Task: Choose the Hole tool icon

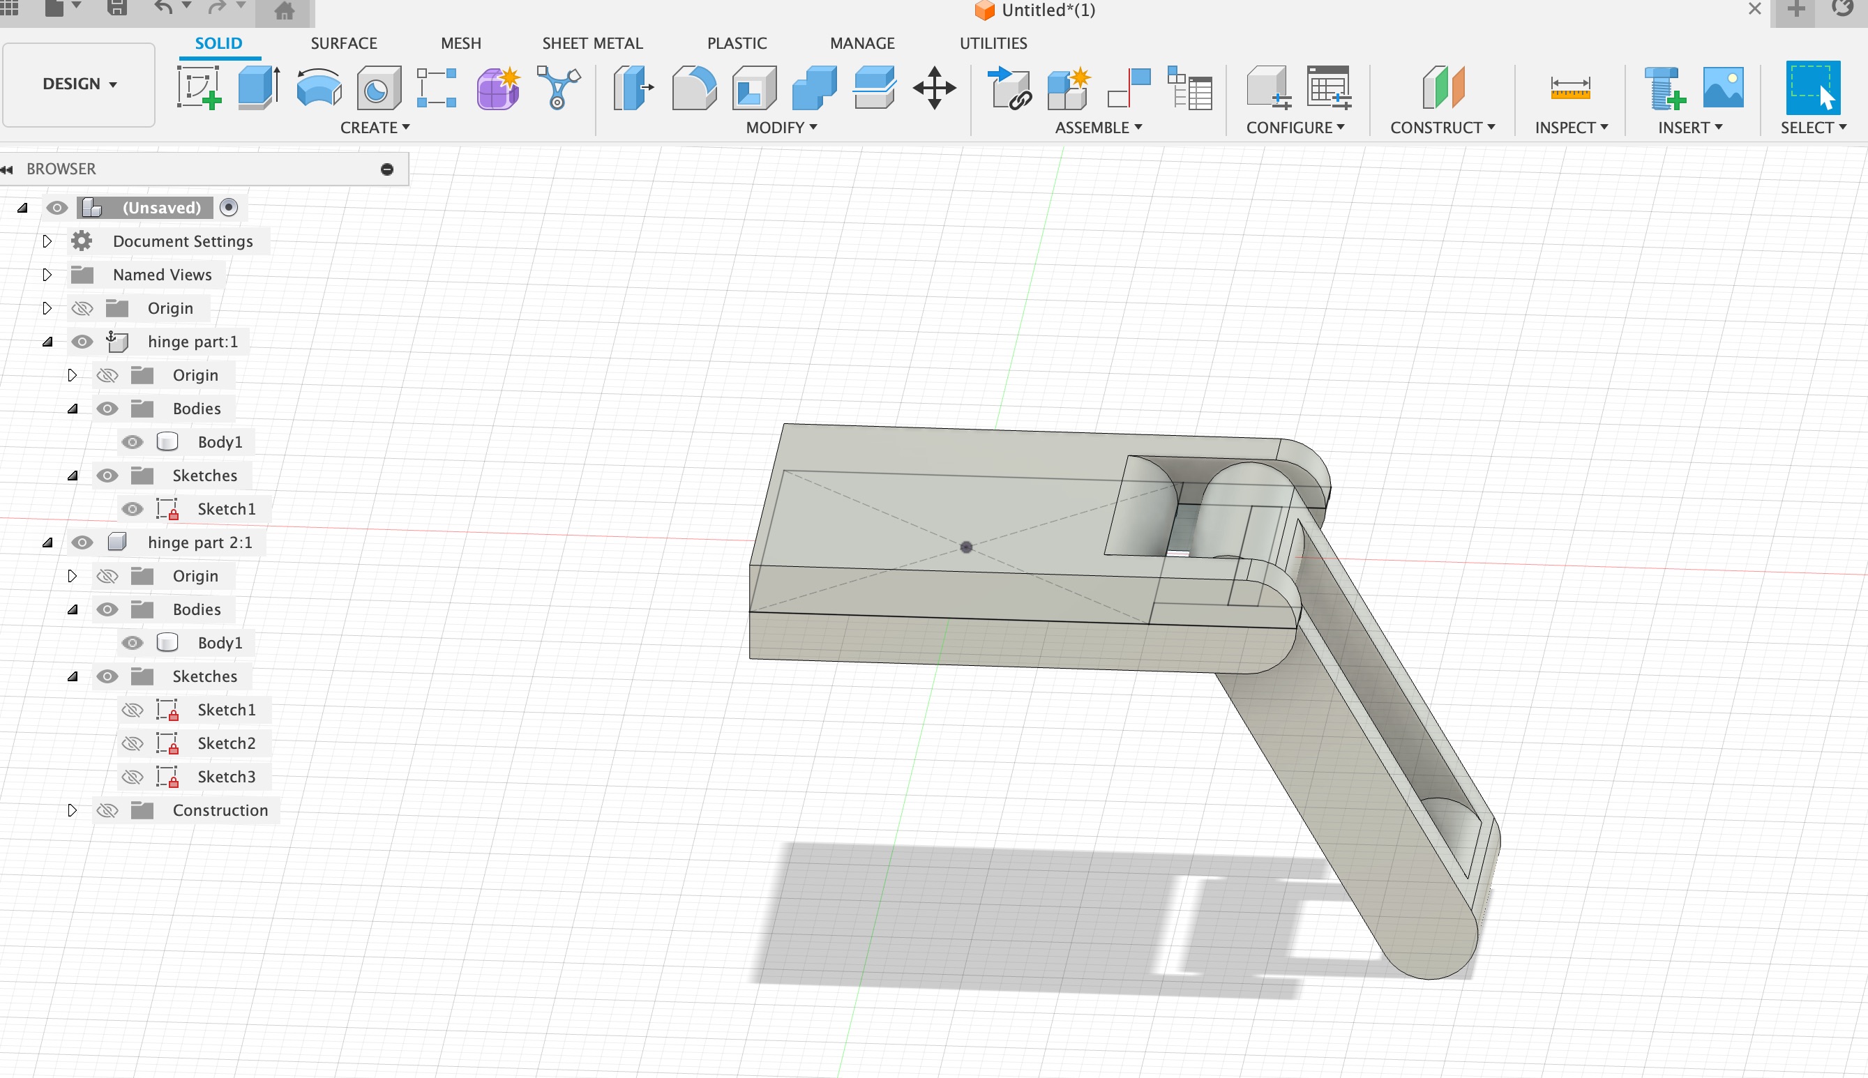Action: pyautogui.click(x=378, y=88)
